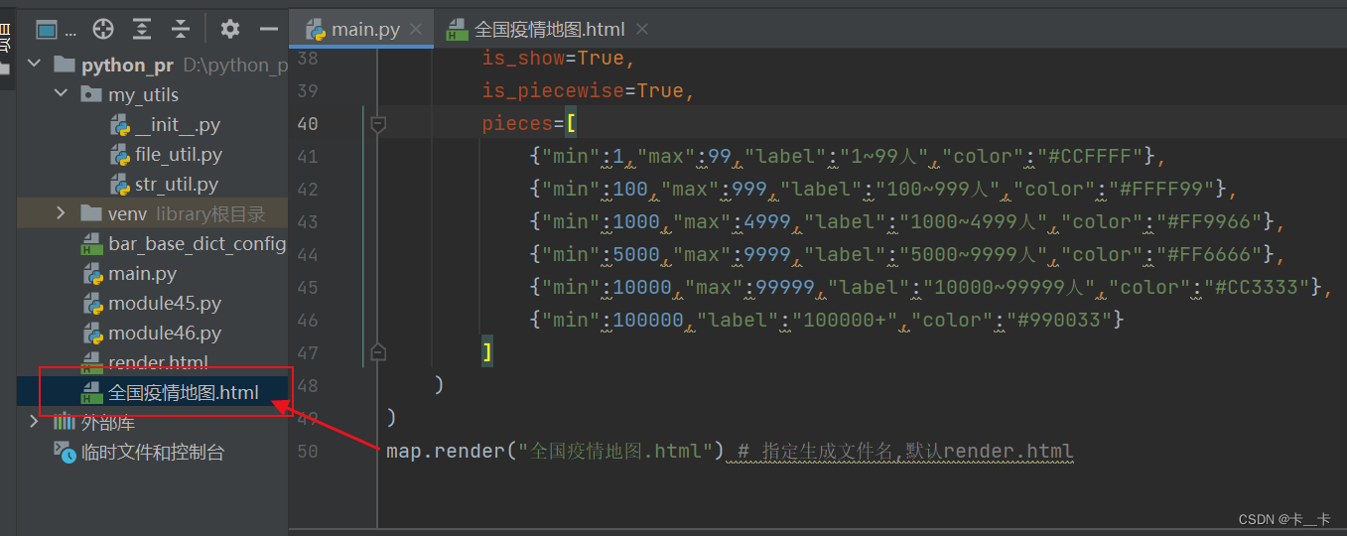The width and height of the screenshot is (1347, 536).
Task: Click line number 45 in gutter
Action: point(307,287)
